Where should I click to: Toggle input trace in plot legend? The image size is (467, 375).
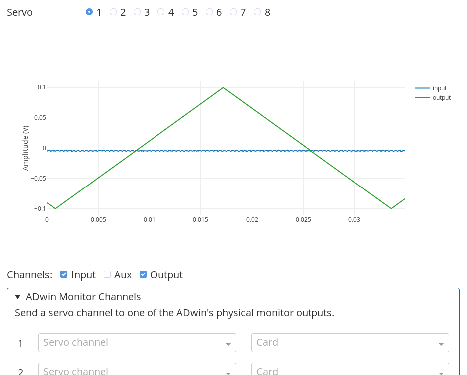(439, 88)
